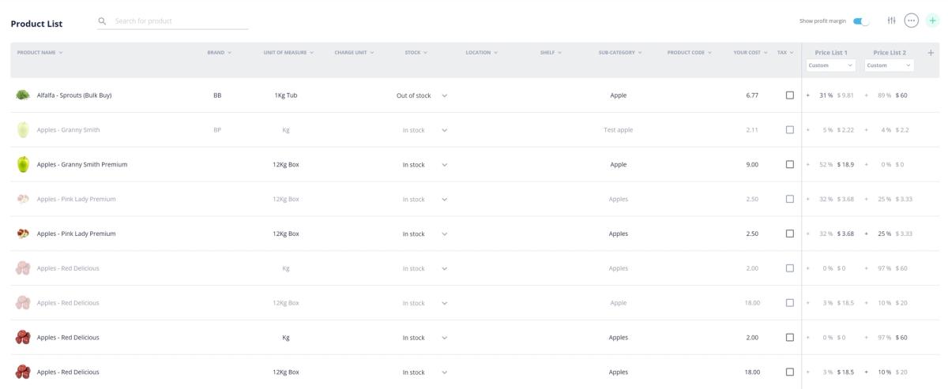This screenshot has height=389, width=948.
Task: Open Apples - Granny Smith Premium product name
Action: click(82, 165)
